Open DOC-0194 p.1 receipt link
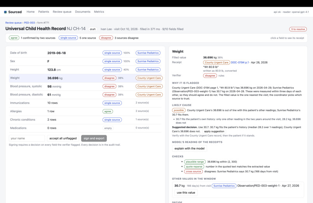 [x=240, y=62]
